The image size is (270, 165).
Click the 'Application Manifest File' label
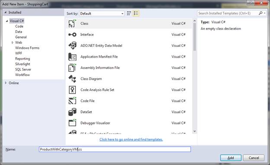pos(99,57)
